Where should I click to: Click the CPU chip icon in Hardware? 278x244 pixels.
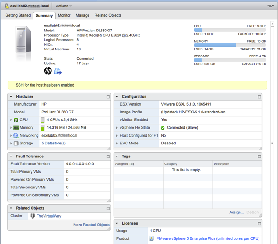click(16, 120)
